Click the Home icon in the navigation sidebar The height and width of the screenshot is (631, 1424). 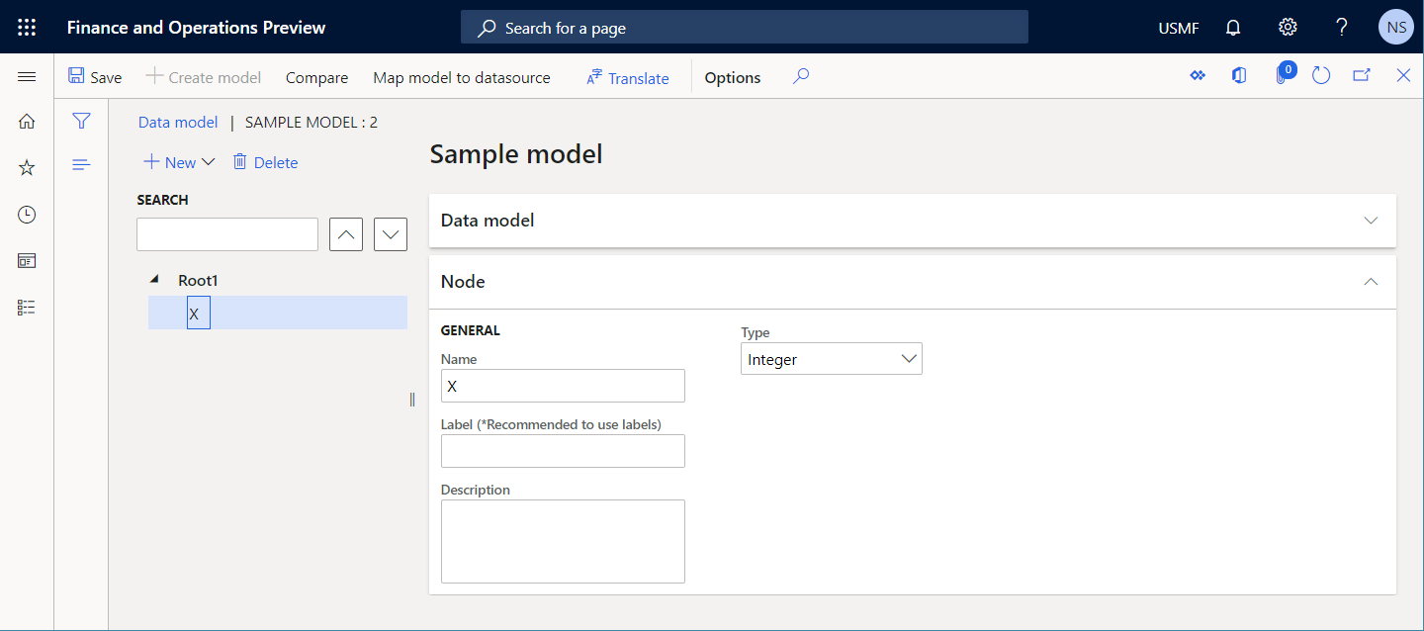pyautogui.click(x=27, y=121)
